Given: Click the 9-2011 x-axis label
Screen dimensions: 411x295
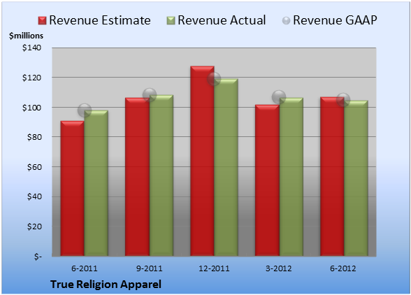Looking at the screenshot, I should [x=150, y=268].
